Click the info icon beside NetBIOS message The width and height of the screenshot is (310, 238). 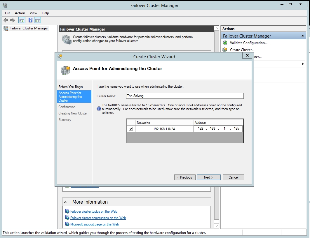99,109
